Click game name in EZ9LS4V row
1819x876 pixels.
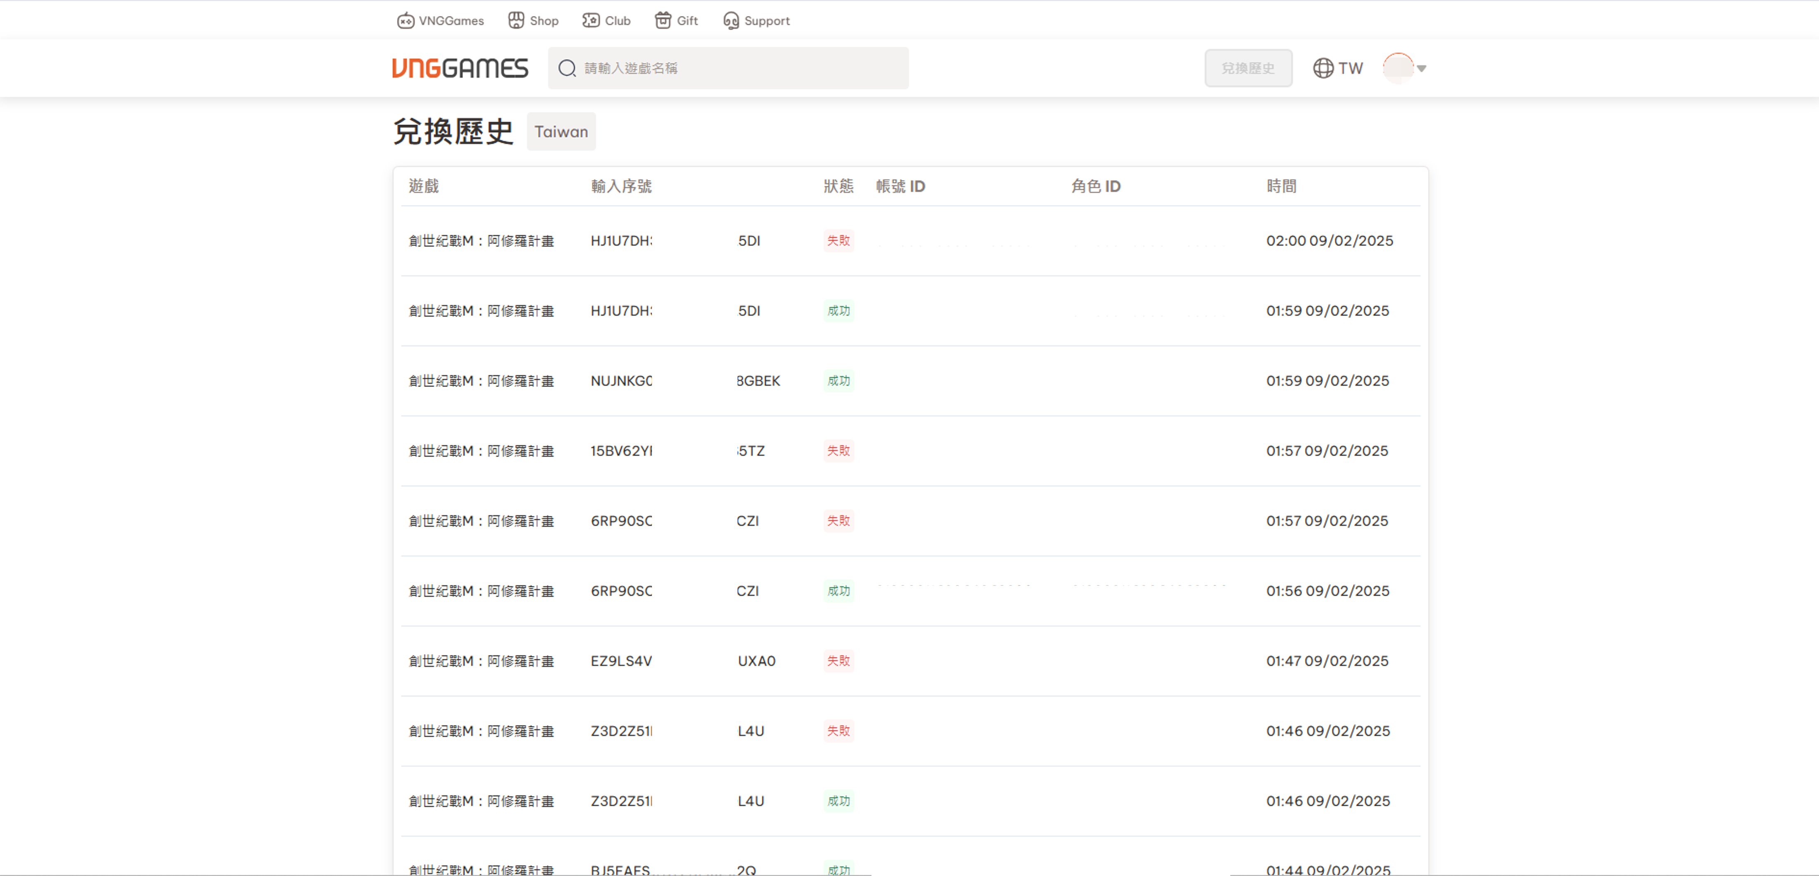click(x=481, y=661)
